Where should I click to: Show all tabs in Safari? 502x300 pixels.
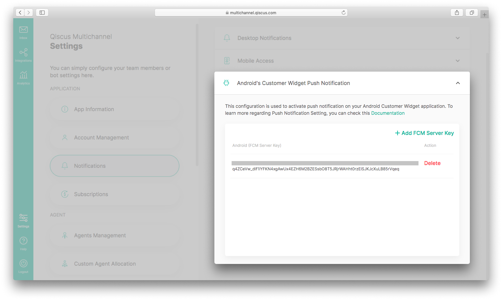click(472, 13)
